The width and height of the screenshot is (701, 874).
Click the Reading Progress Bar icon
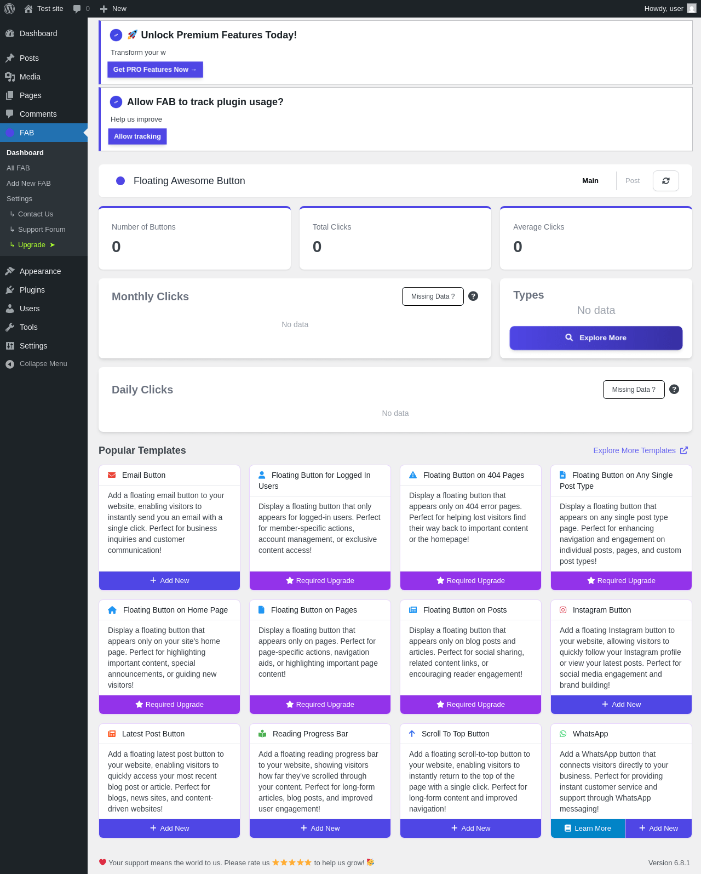click(262, 734)
